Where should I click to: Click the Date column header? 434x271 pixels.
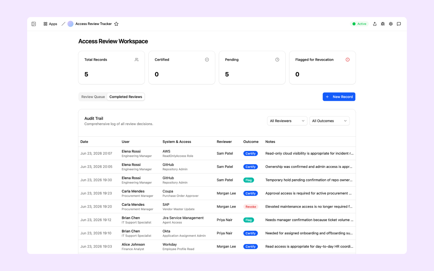point(84,142)
